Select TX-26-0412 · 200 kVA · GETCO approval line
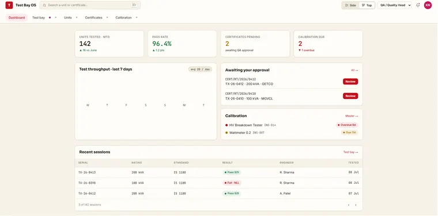Image resolution: width=438 pixels, height=216 pixels. click(249, 84)
